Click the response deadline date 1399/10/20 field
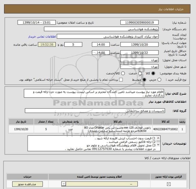The image size is (196, 189). coord(140,45)
